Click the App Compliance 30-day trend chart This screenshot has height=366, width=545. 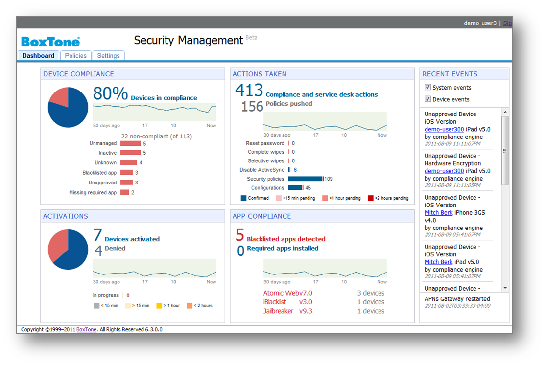tap(325, 269)
